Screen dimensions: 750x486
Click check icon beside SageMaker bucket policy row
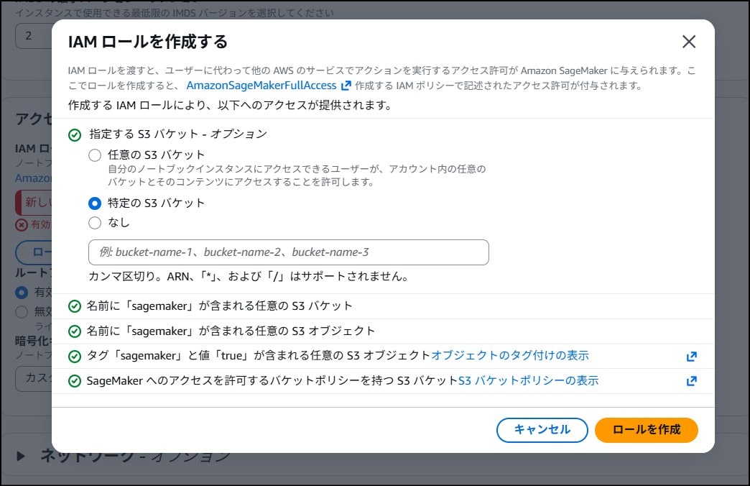coord(75,381)
